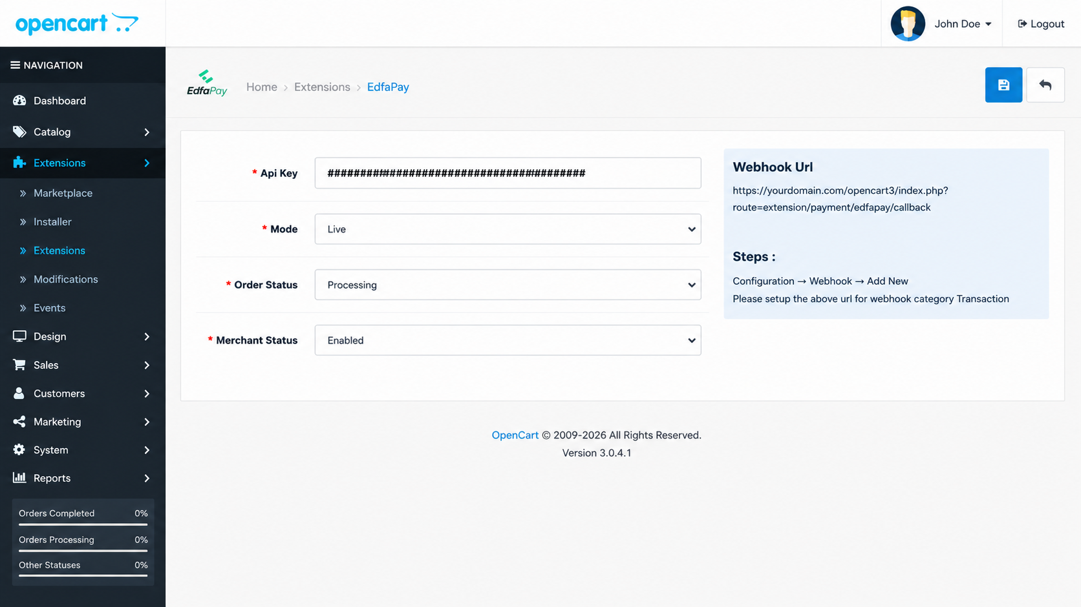Click the EdfaPay logo
Image resolution: width=1081 pixels, height=607 pixels.
pos(207,83)
